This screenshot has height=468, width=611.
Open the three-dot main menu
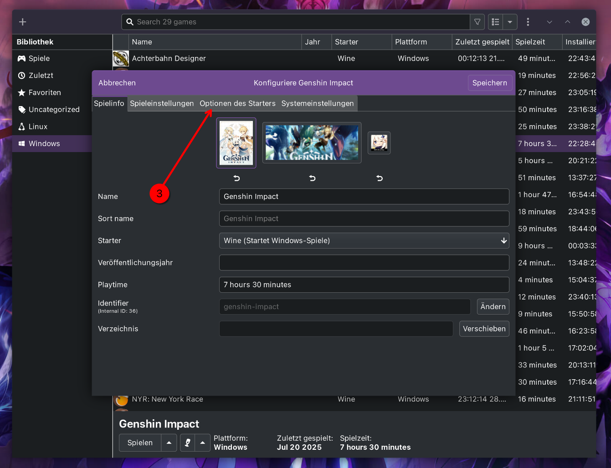528,22
